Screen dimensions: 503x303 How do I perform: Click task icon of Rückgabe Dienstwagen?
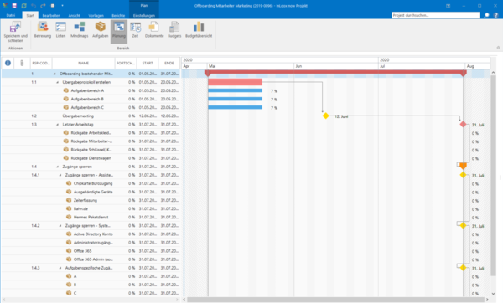tap(65, 158)
